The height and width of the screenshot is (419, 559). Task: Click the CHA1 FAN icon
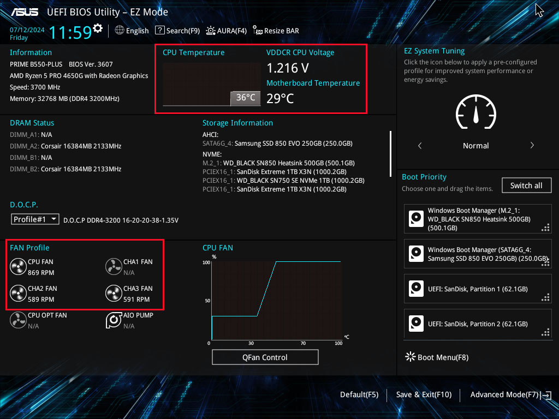(114, 267)
